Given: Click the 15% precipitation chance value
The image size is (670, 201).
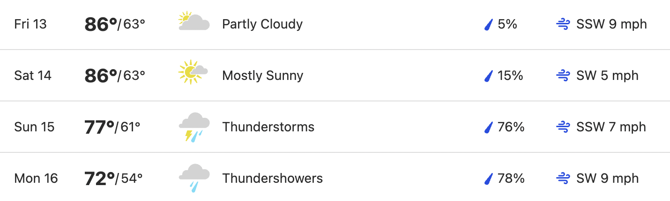Looking at the screenshot, I should point(510,76).
